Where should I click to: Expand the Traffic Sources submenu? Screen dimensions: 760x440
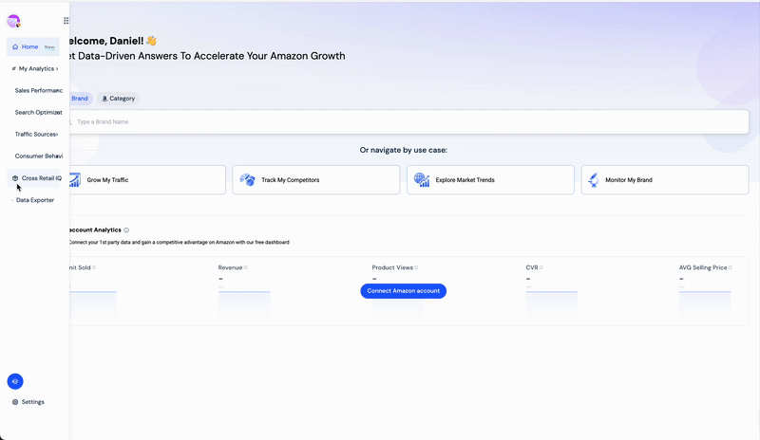click(36, 135)
